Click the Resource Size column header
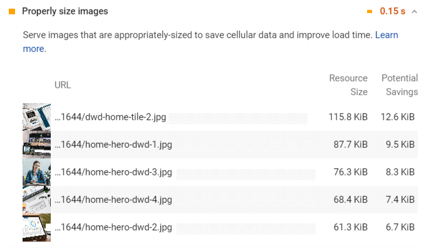The height and width of the screenshot is (248, 426). tap(348, 85)
